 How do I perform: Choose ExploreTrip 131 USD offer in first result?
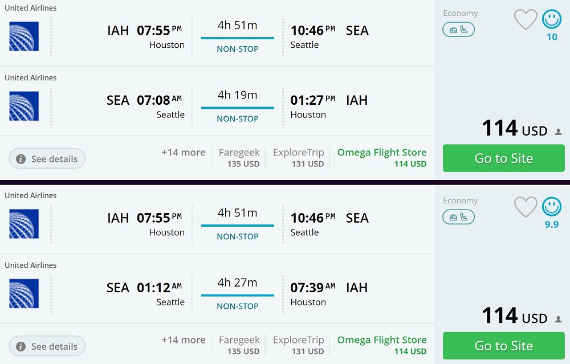(298, 158)
